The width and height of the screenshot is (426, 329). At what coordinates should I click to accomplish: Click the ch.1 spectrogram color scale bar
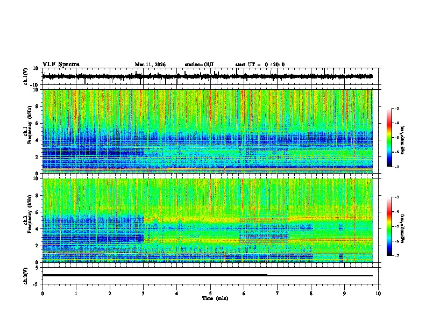(x=389, y=138)
